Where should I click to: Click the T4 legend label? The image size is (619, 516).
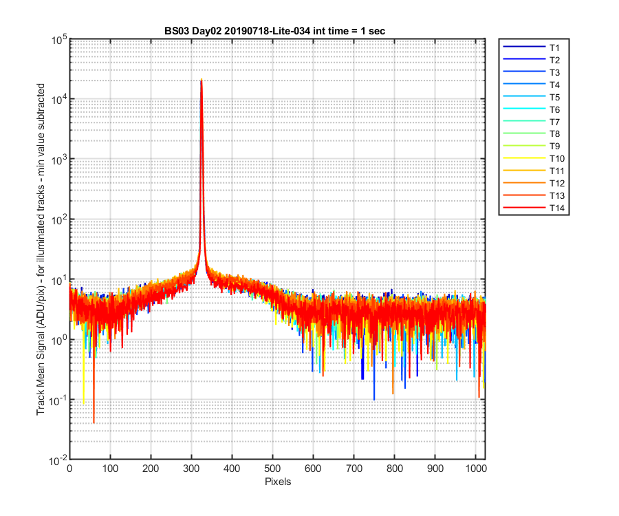tap(554, 85)
